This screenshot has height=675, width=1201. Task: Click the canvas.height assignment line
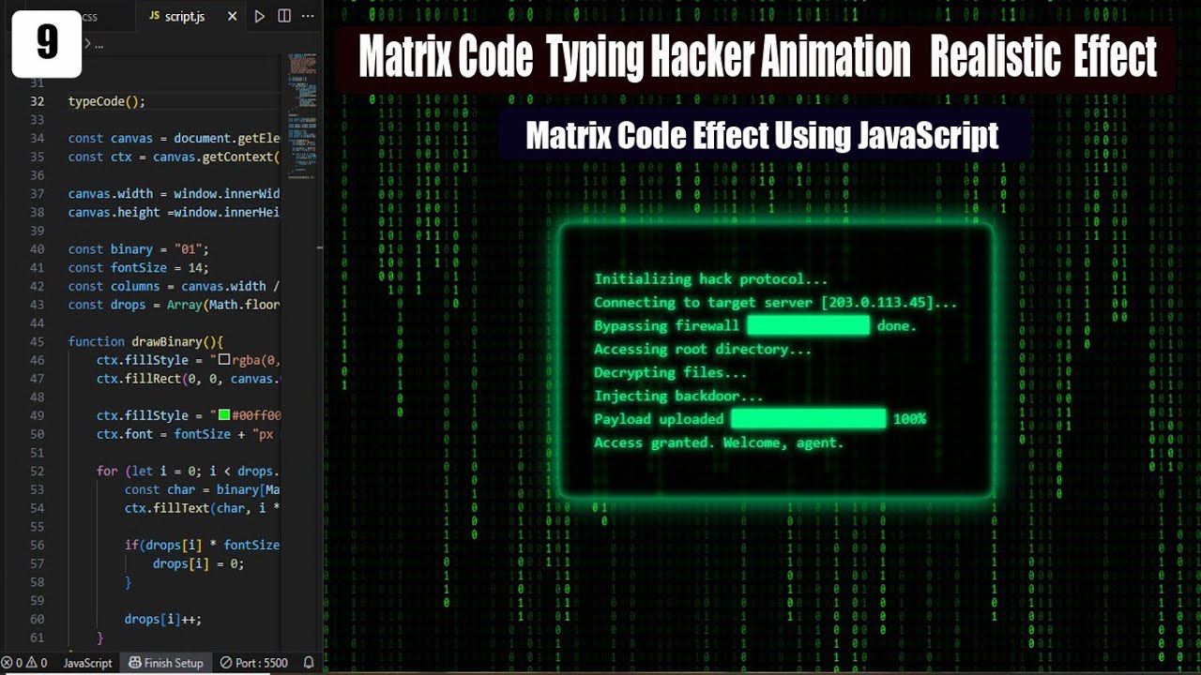pos(175,212)
